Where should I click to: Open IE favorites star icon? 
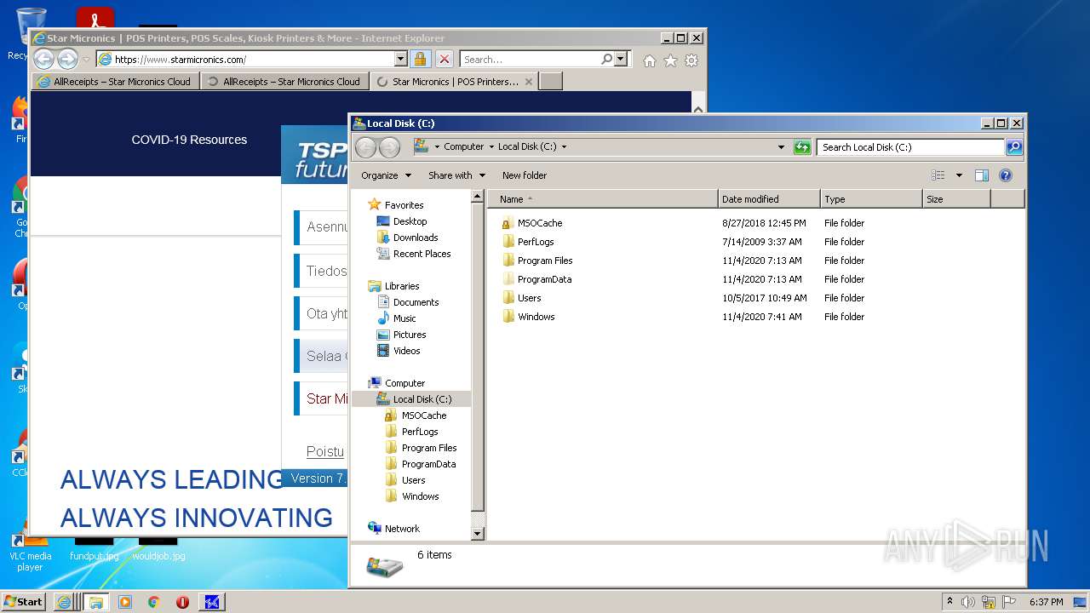[x=670, y=60]
